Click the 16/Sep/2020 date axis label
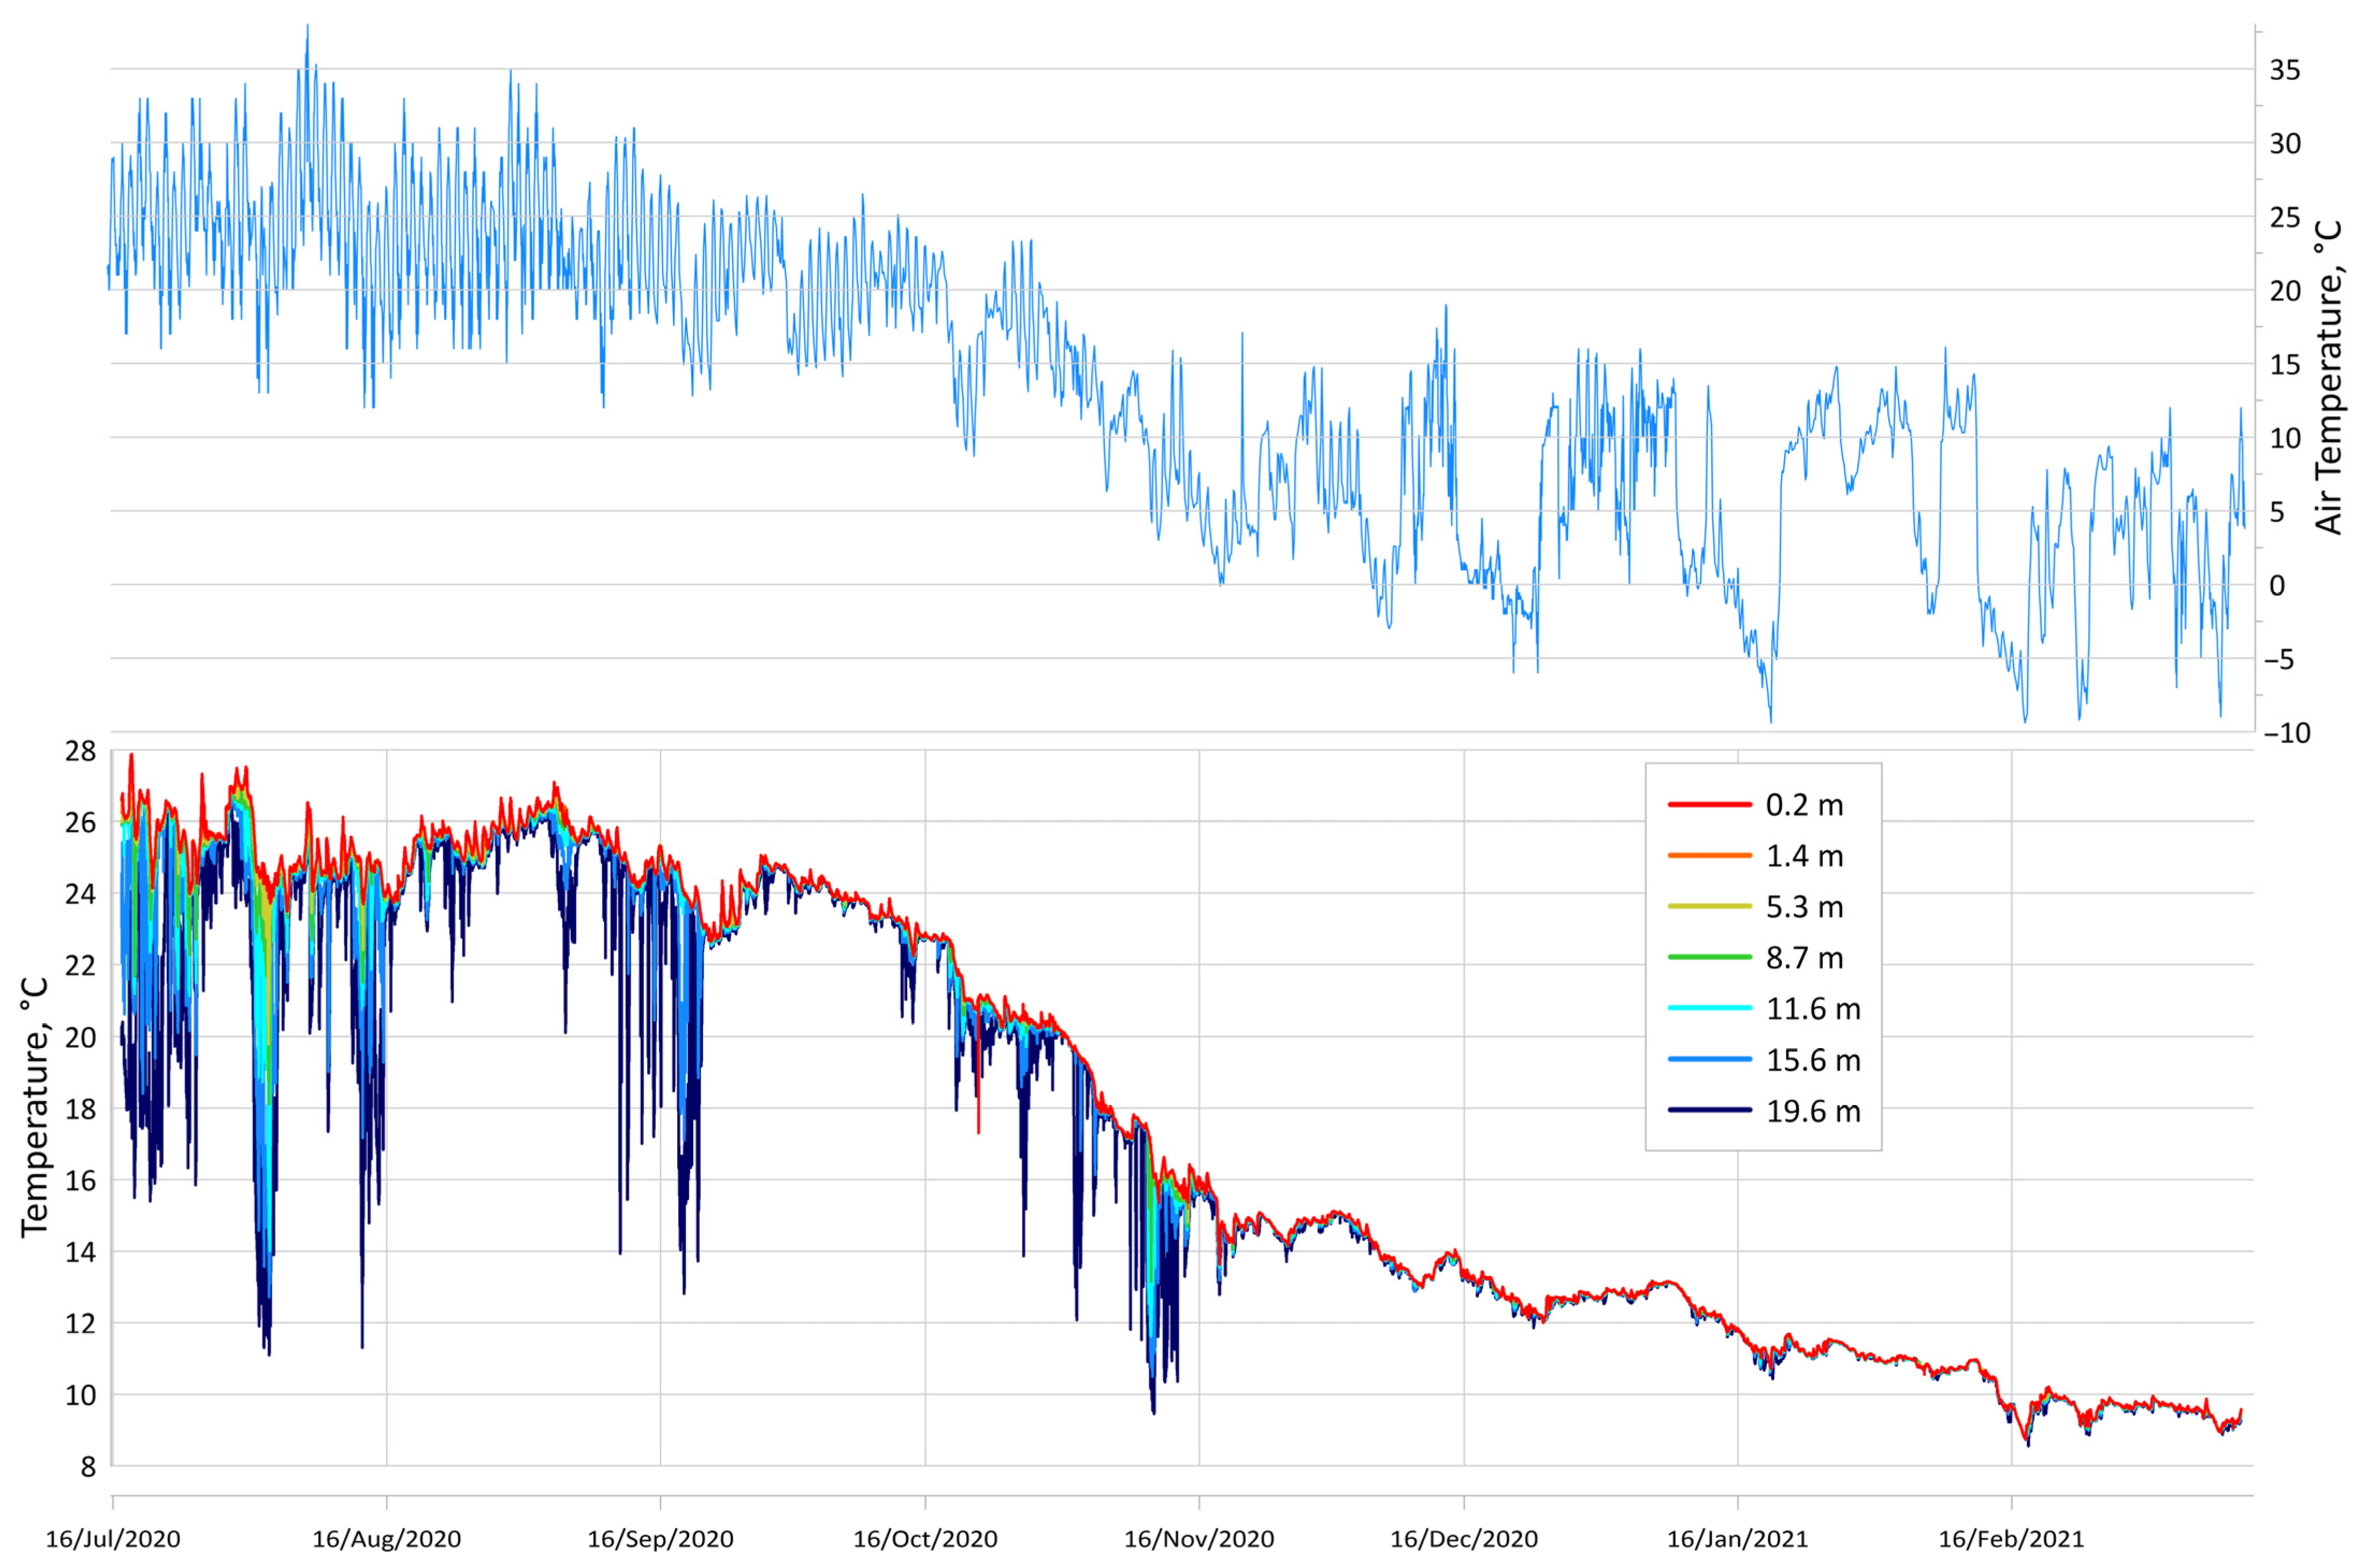2363x1568 pixels. click(x=660, y=1539)
